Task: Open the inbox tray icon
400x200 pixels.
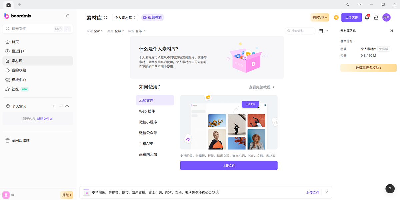Action: [x=376, y=18]
